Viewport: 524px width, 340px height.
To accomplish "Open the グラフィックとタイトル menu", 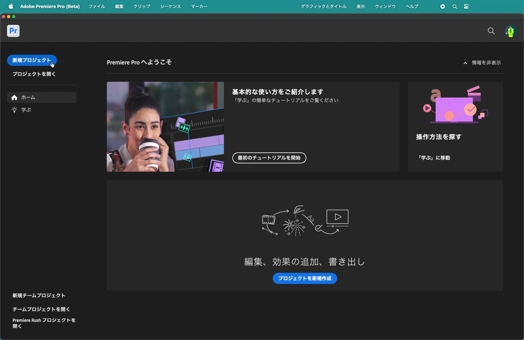I will pos(323,7).
